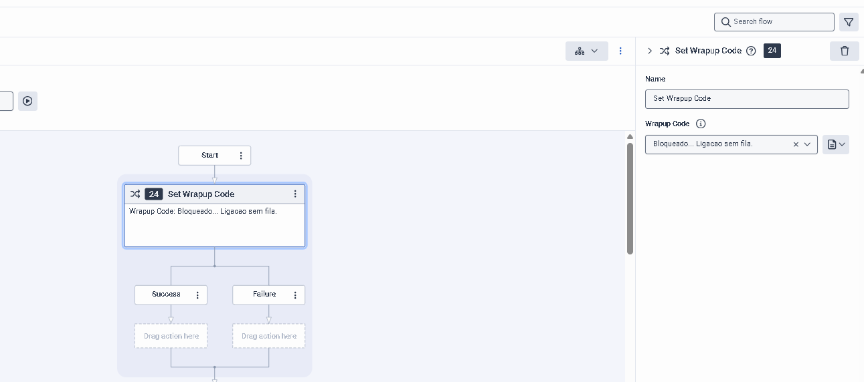The image size is (864, 382).
Task: Expand the Wrapup Code dropdown
Action: (x=807, y=144)
